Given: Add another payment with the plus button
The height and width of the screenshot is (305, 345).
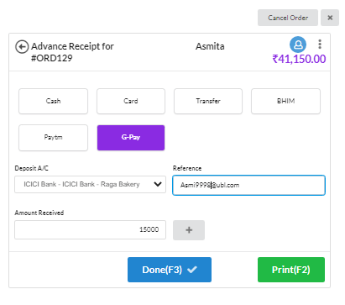Looking at the screenshot, I should [x=189, y=230].
